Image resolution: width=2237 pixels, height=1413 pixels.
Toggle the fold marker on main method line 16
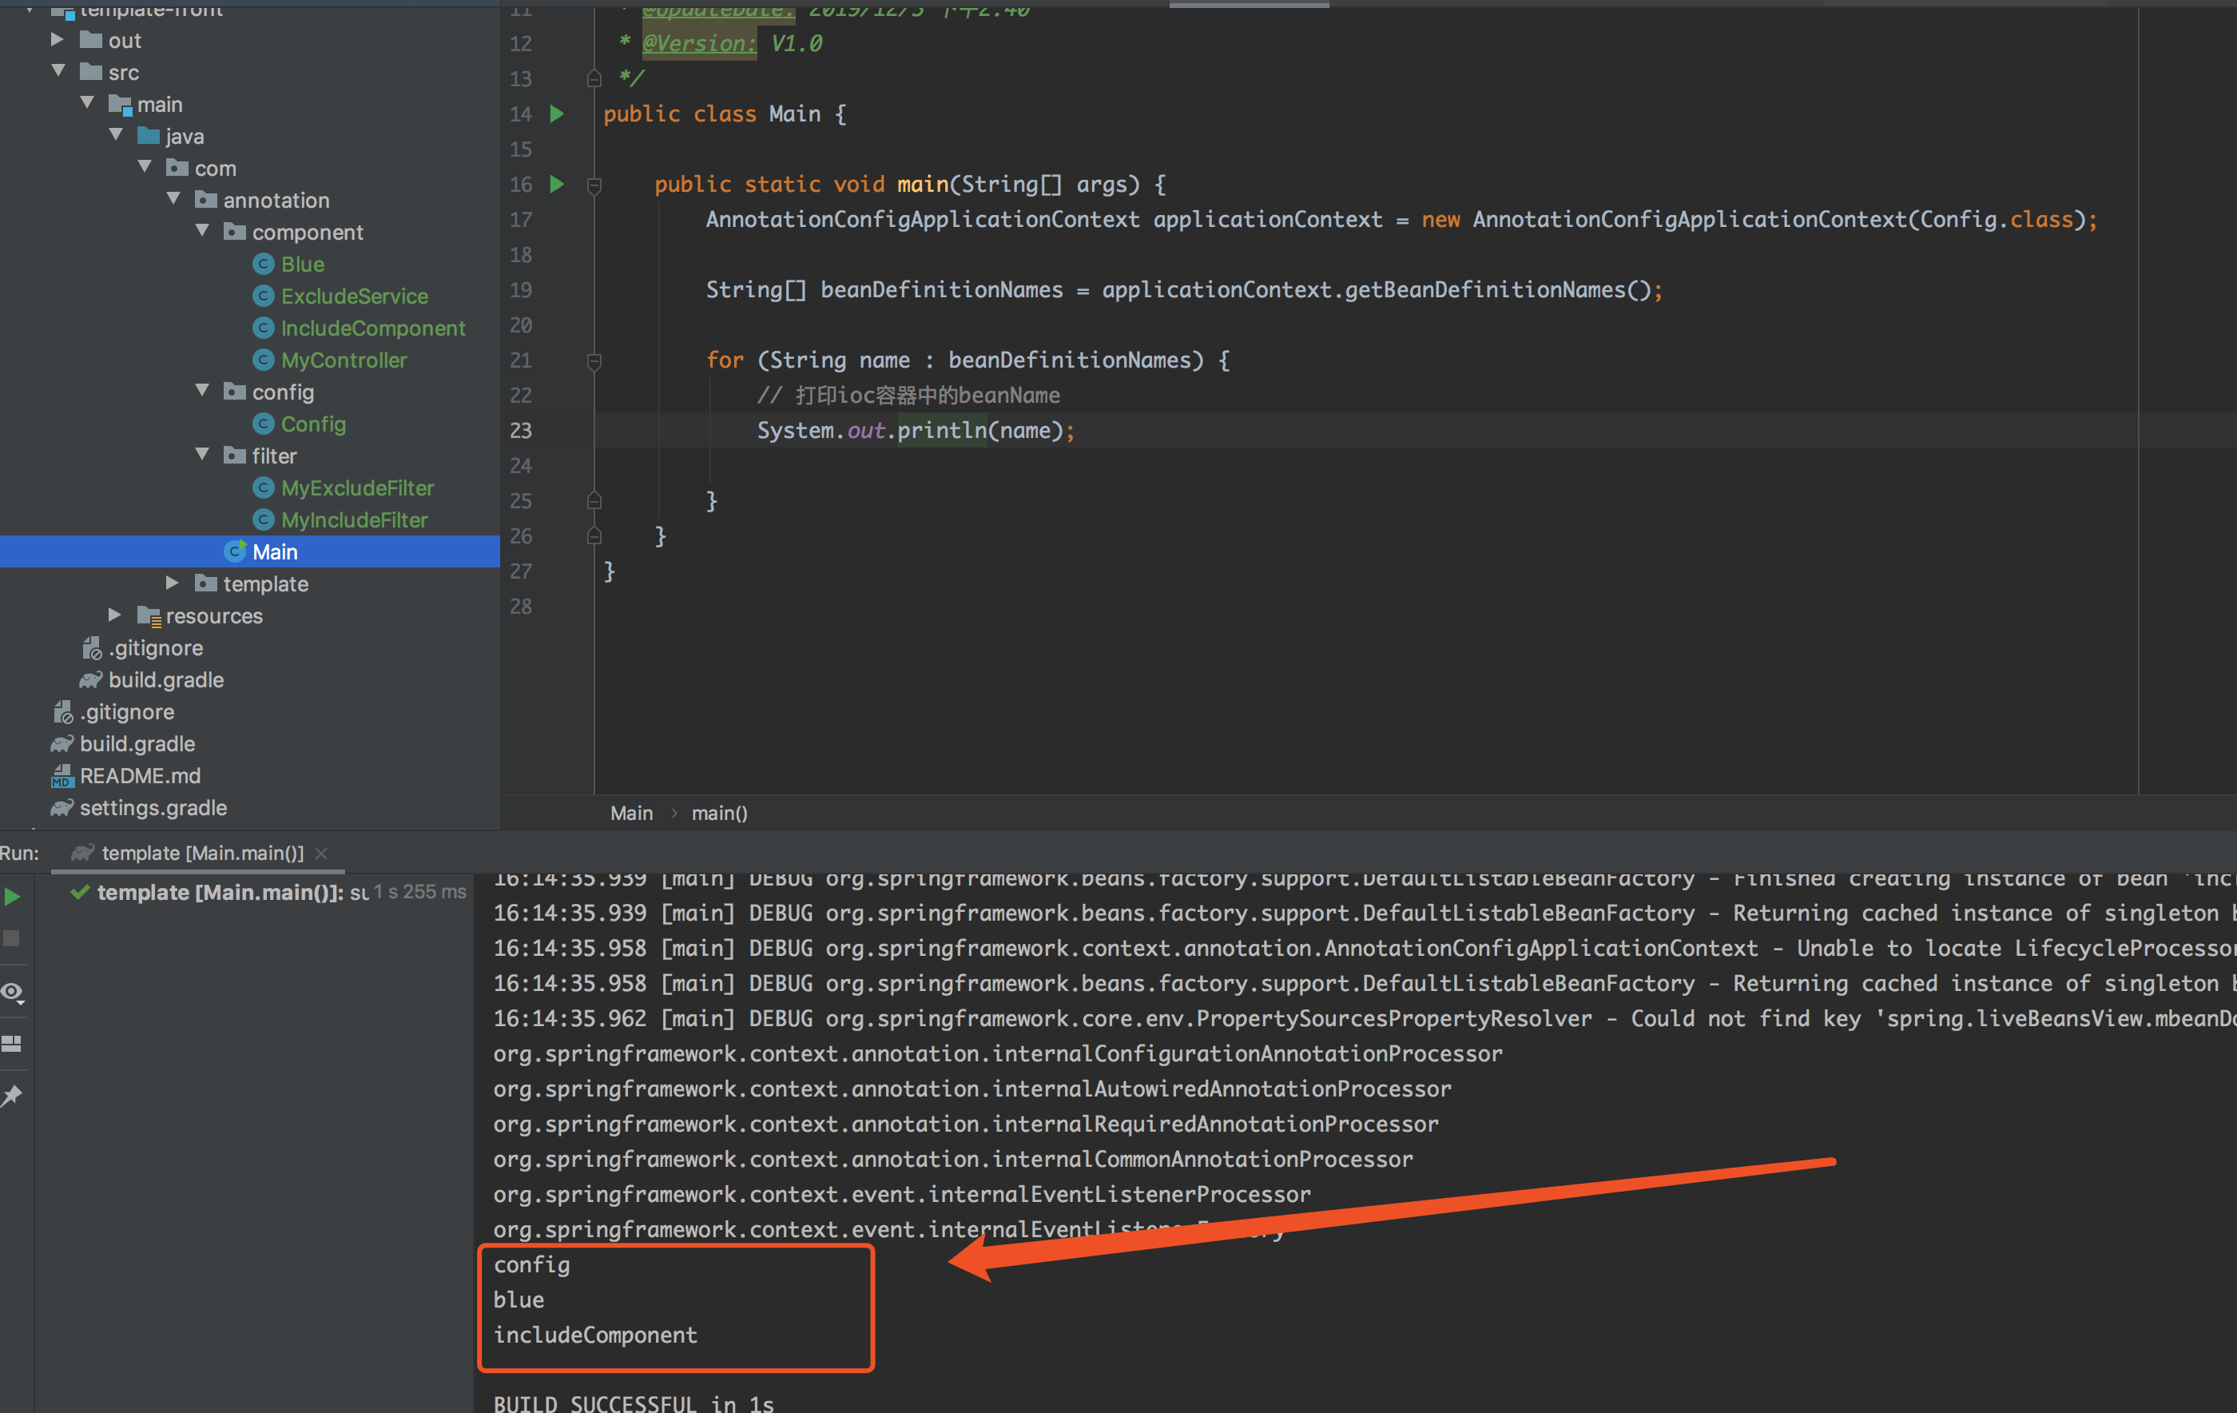pyautogui.click(x=594, y=185)
